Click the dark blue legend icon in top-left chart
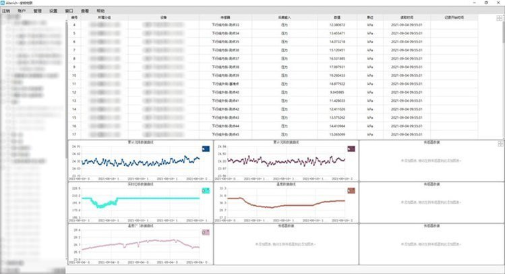Image resolution: width=505 pixels, height=274 pixels. coord(206,148)
